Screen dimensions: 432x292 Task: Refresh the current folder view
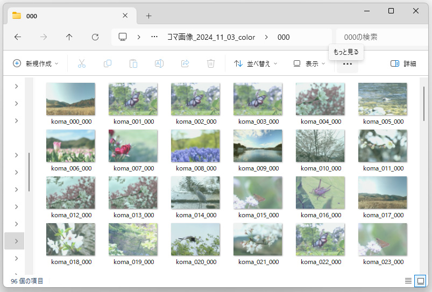(x=95, y=37)
